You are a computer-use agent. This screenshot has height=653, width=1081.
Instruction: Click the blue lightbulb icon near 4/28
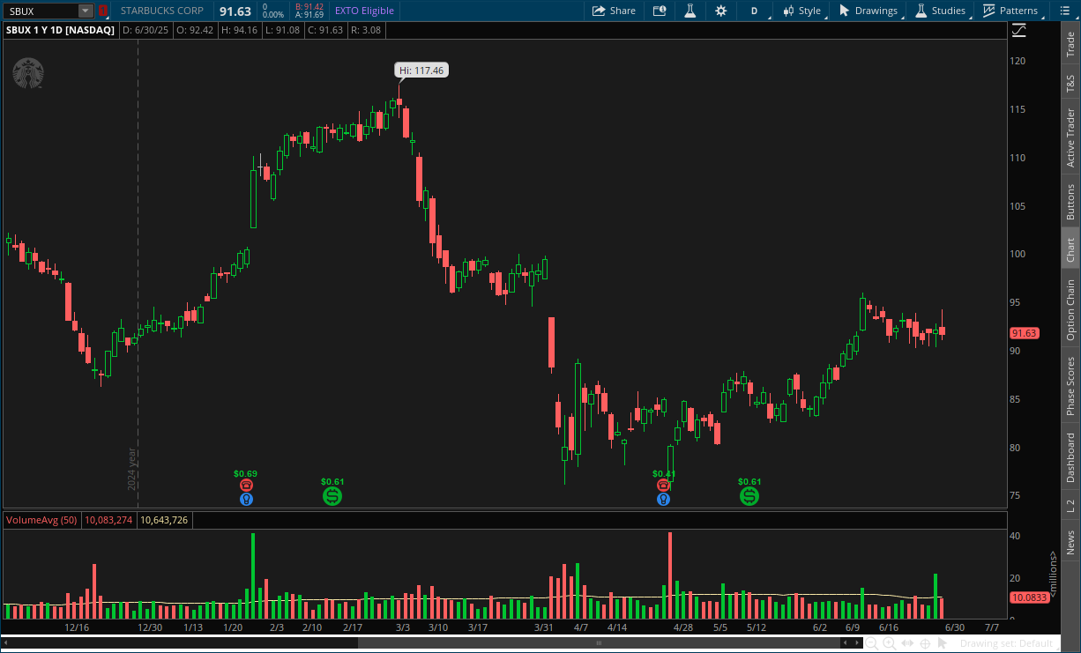(663, 499)
